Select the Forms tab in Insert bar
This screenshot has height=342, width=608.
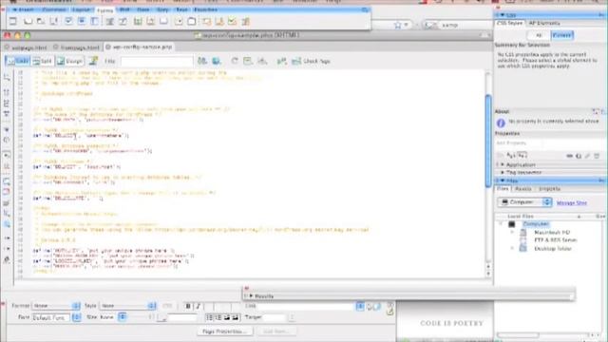tap(105, 10)
